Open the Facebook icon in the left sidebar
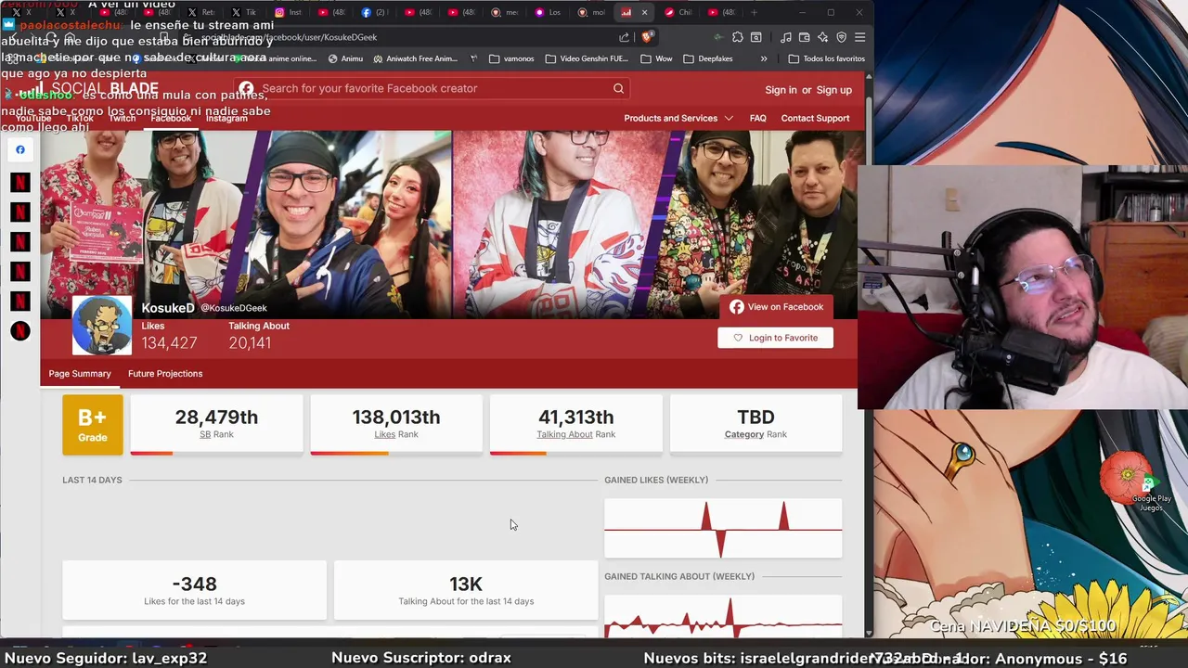The width and height of the screenshot is (1188, 668). pos(20,149)
